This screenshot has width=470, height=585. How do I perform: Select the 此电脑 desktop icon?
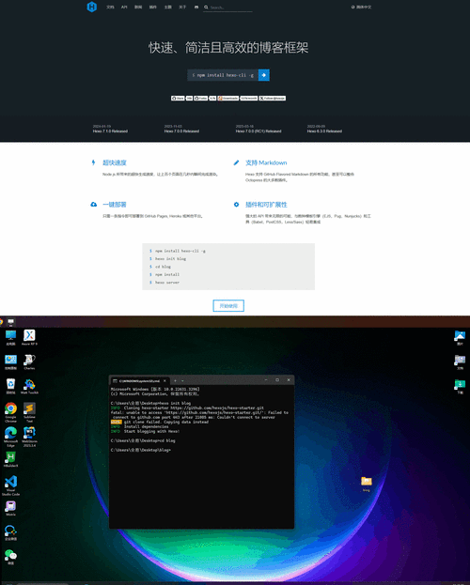click(x=10, y=337)
